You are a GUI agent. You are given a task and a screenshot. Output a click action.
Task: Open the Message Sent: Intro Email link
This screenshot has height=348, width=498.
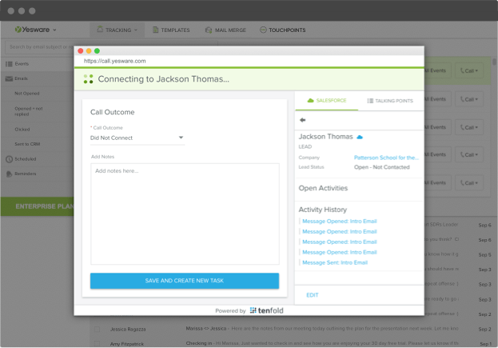(335, 263)
